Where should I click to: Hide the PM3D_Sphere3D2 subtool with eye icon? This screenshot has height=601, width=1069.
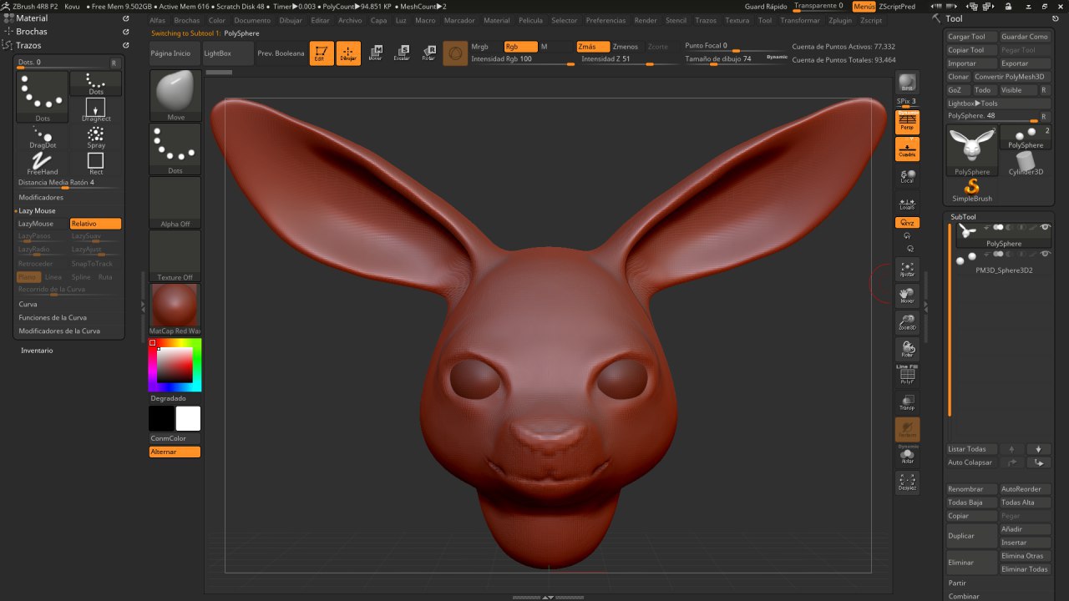[1045, 254]
